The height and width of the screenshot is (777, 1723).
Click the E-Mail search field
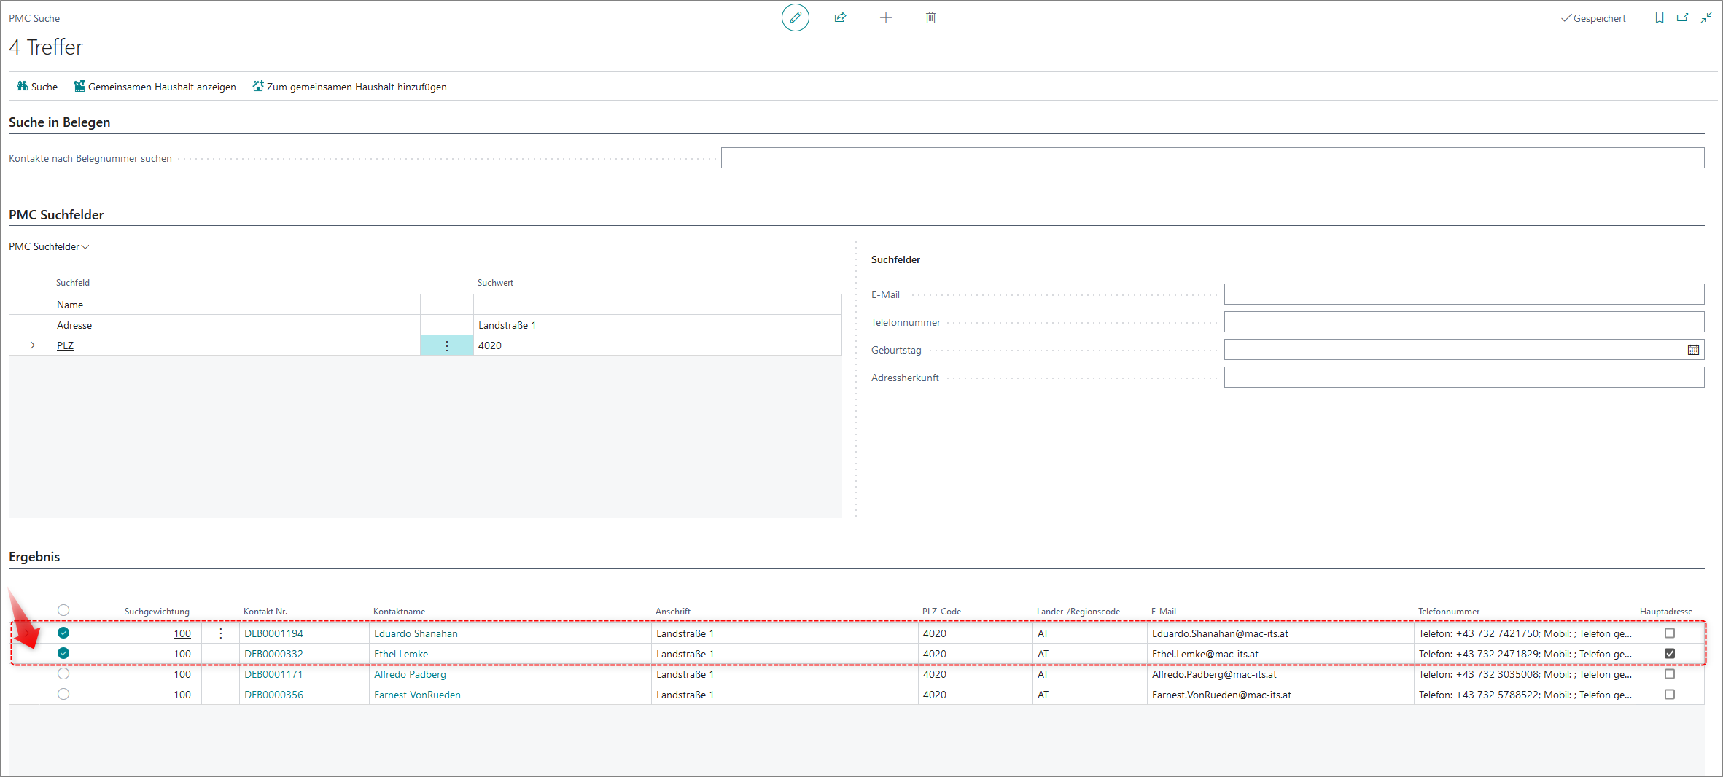(x=1463, y=294)
